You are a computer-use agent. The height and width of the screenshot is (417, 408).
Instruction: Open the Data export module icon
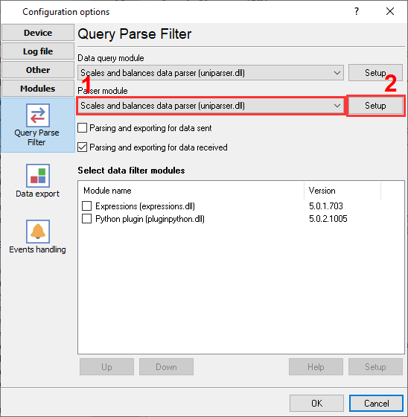pyautogui.click(x=38, y=176)
